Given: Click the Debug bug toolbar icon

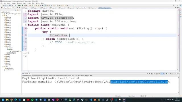Looking at the screenshot, I should click(15, 5).
